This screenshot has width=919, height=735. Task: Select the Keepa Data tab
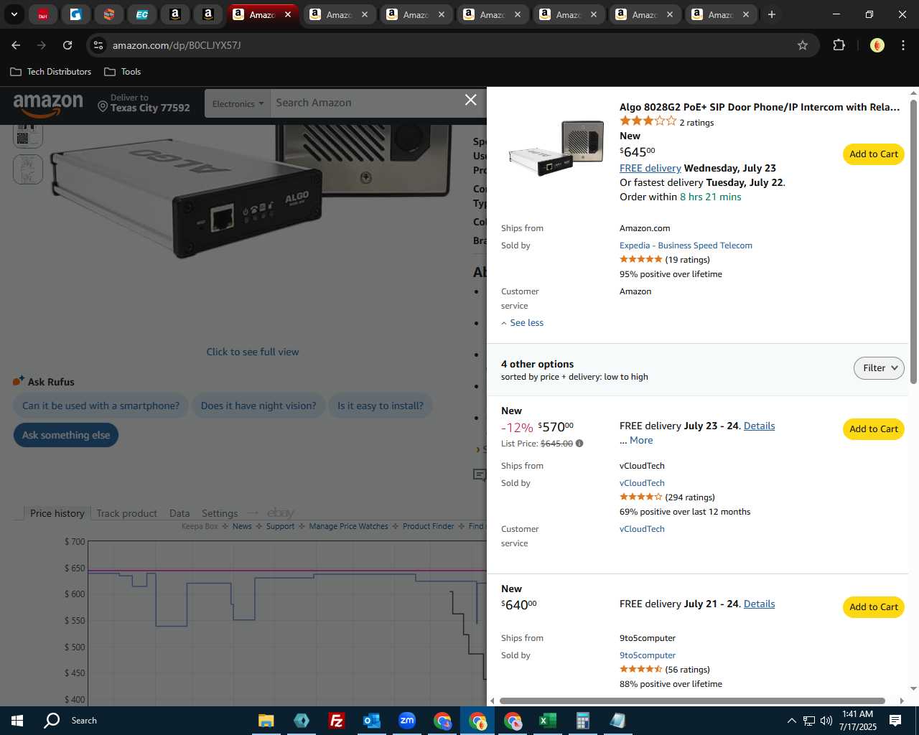tap(179, 513)
